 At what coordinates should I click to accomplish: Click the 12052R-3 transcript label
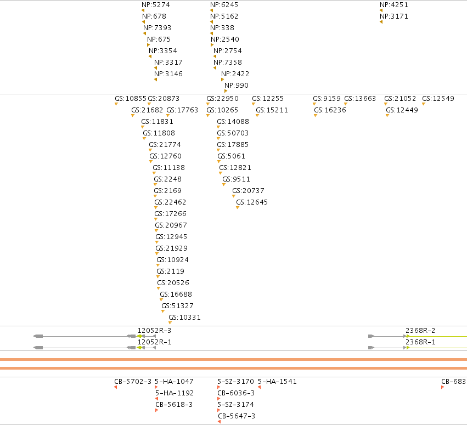154,331
